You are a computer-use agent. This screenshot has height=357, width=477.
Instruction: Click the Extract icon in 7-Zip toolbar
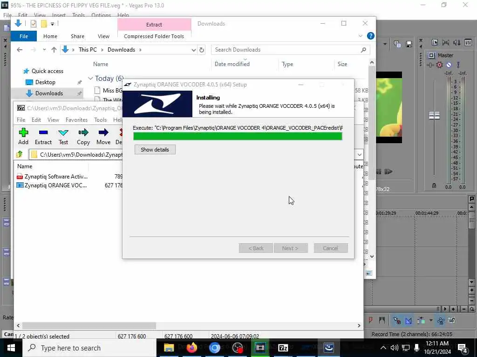click(x=43, y=136)
